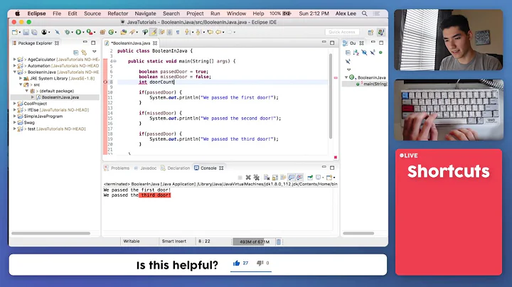Viewport: 512px width, 287px height.
Task: Click macOS Spotlight search icon
Action: point(364,13)
